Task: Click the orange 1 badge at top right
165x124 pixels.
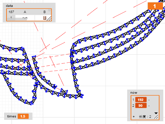Action: [x=155, y=6]
